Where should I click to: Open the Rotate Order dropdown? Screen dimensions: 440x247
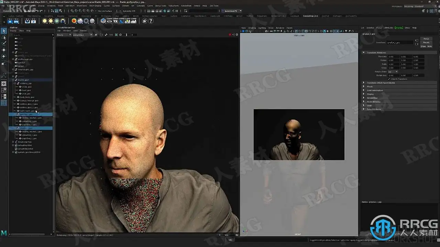click(393, 72)
